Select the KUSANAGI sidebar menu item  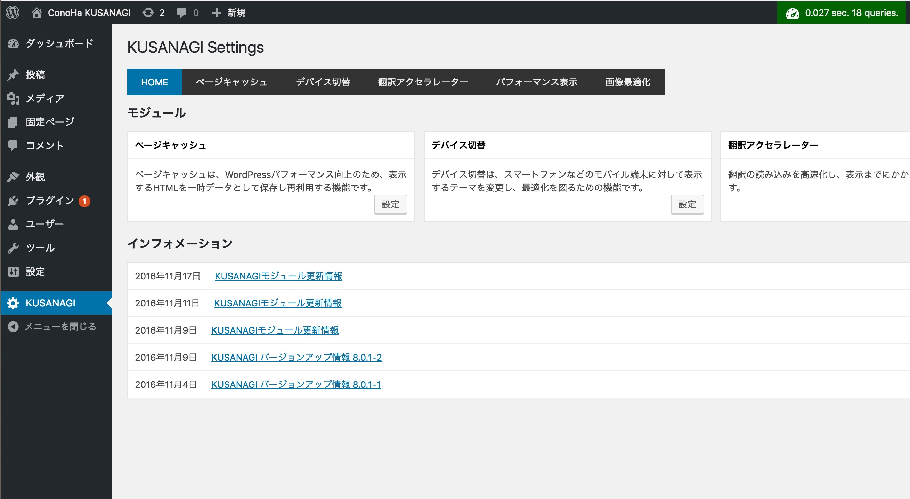57,303
